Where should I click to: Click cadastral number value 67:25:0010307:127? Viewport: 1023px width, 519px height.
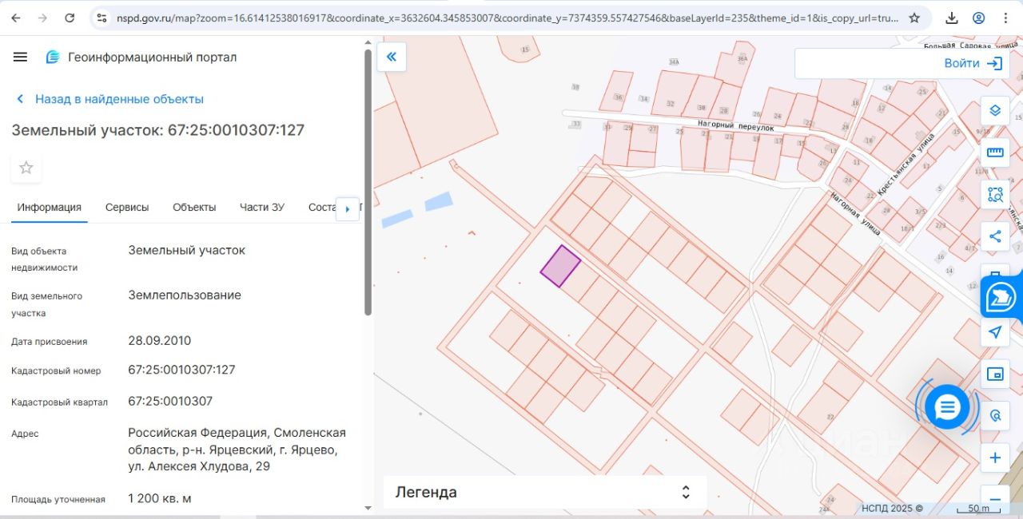pyautogui.click(x=181, y=370)
